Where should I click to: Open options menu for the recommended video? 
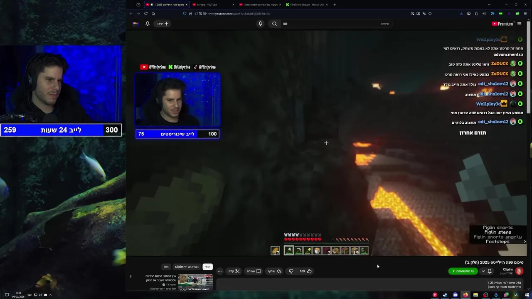[x=131, y=277]
